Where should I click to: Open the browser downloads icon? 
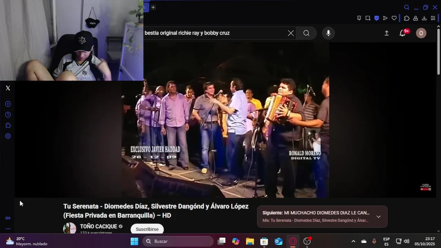pos(424,18)
